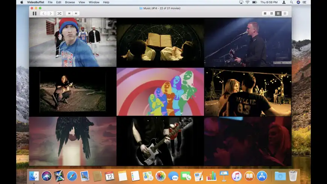
Task: Select the dark red-tinted video
Action: pos(248,141)
